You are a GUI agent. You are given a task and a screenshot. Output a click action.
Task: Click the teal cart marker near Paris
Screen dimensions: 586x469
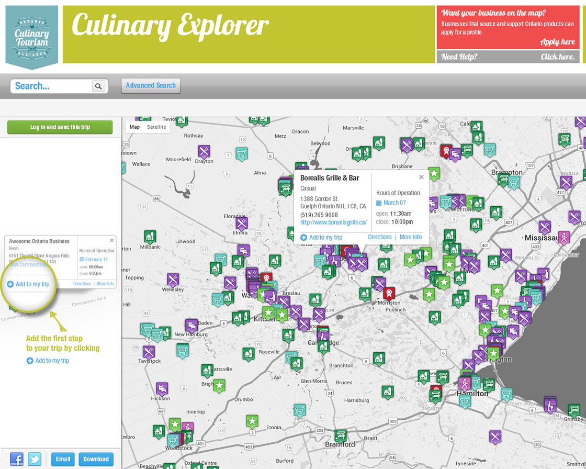300,411
